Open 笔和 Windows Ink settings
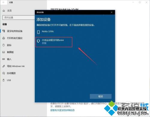The height and width of the screenshot is (117, 150). point(16,66)
